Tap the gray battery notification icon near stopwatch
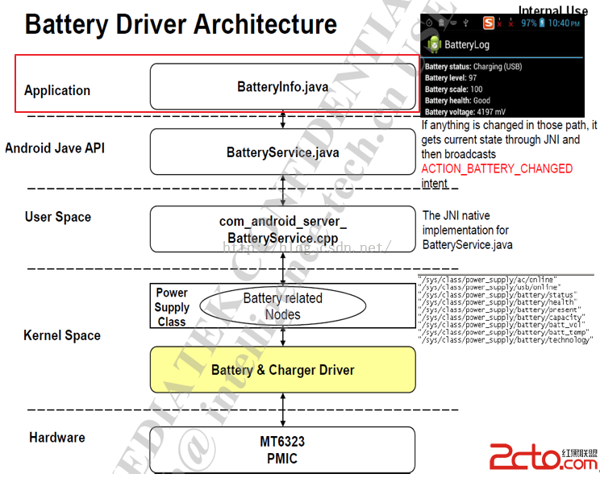Screen dimensions: 600x478 pyautogui.click(x=441, y=23)
